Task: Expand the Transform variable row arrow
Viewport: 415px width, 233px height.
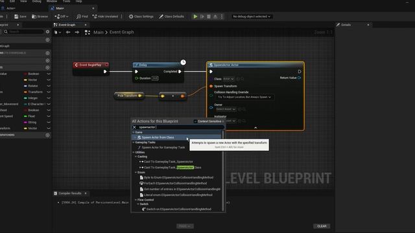Action: tap(49, 92)
